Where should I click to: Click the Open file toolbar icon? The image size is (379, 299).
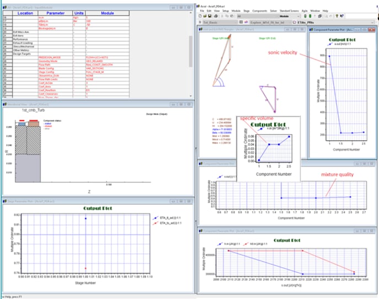(x=204, y=17)
